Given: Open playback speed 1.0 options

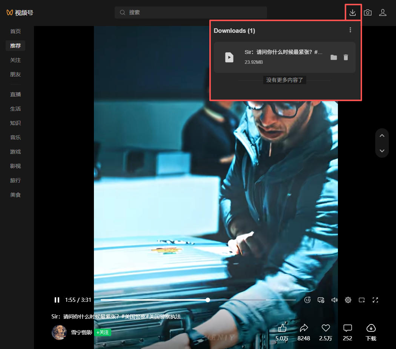Looking at the screenshot, I should (307, 300).
